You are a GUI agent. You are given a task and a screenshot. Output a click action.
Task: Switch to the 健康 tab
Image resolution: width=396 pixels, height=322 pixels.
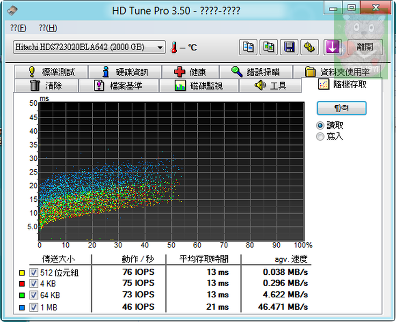coord(189,72)
